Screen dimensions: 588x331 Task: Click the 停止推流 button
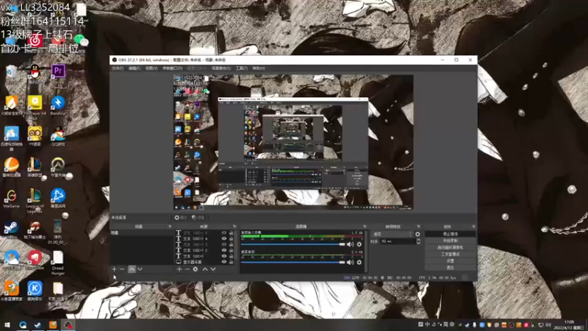451,234
